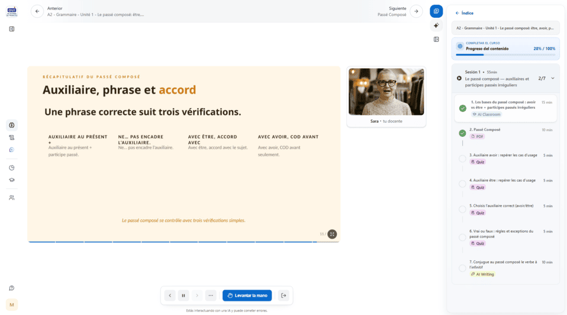
Task: Open lesson 7 Conjugue au passé composé
Action: pyautogui.click(x=505, y=268)
